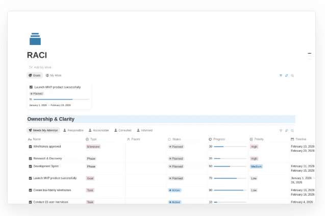The width and height of the screenshot is (325, 216).
Task: Open the Name column header menu
Action: click(x=34, y=139)
